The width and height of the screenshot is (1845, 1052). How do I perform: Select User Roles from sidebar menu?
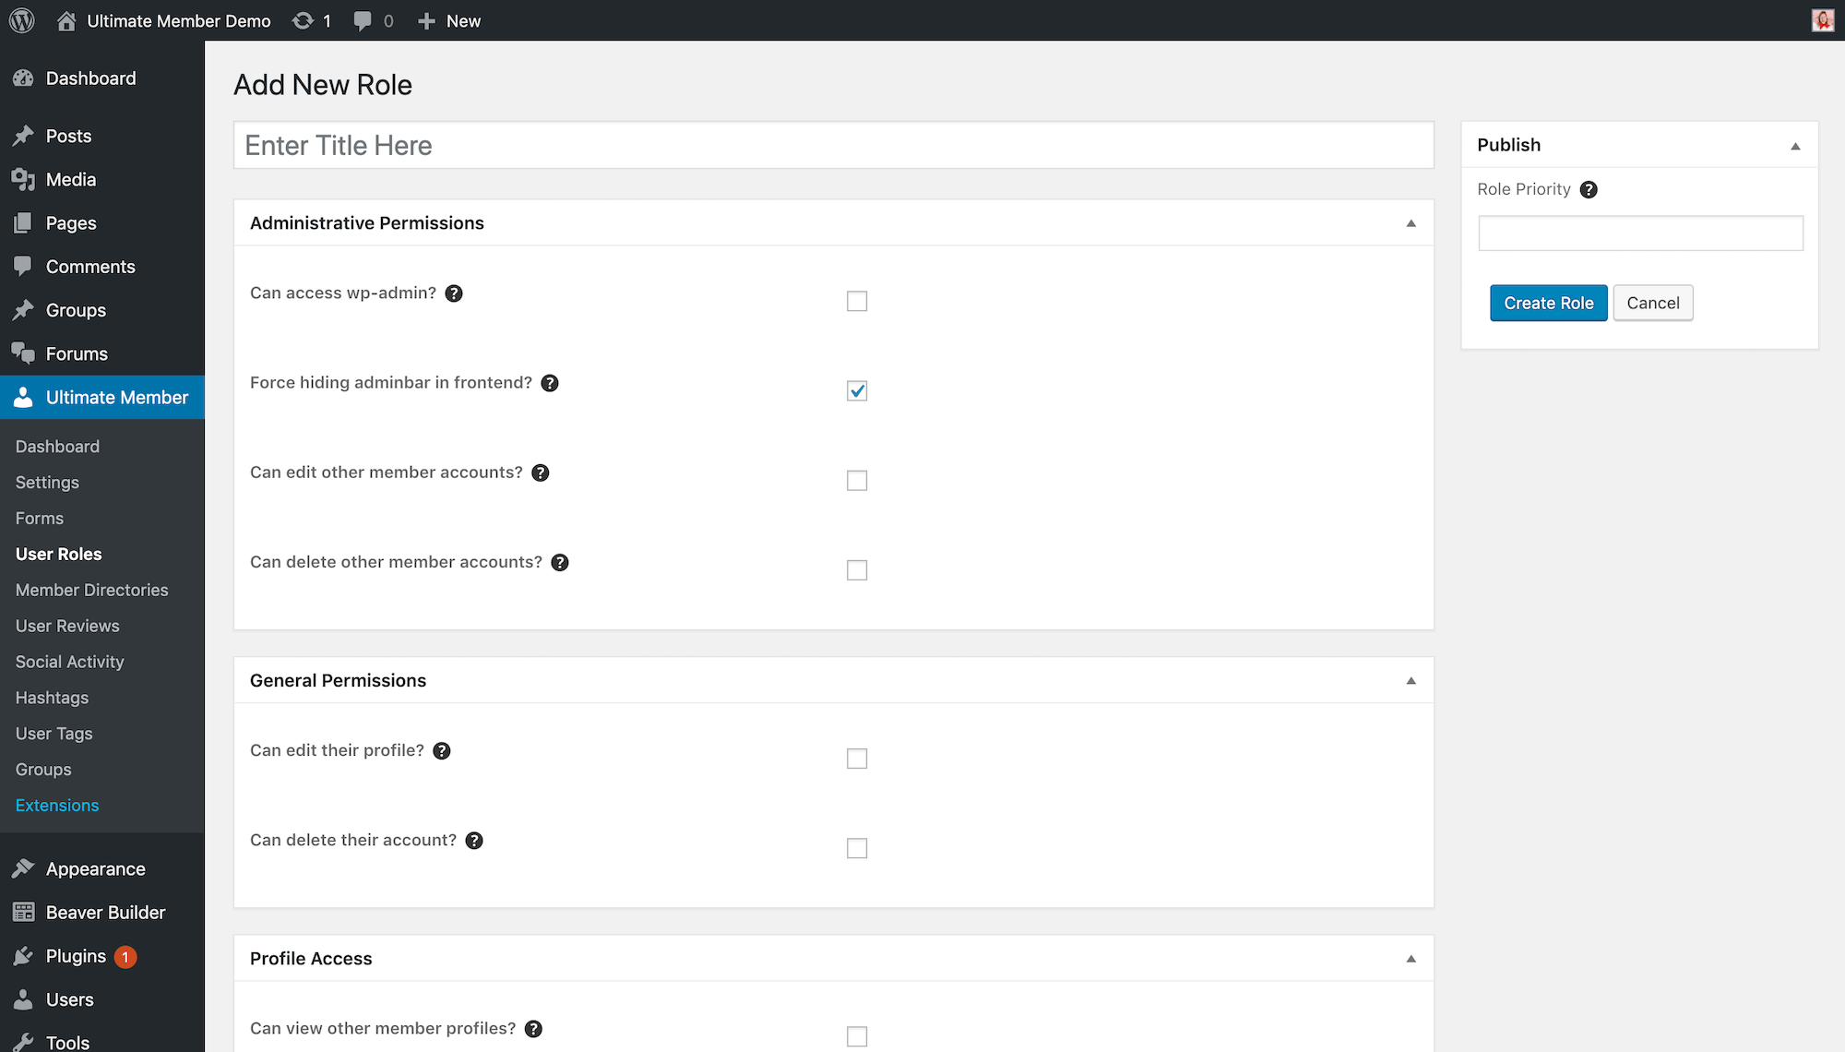point(58,554)
